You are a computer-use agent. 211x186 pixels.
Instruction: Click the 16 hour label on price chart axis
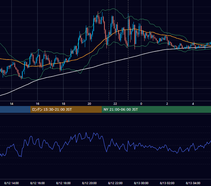click(x=38, y=104)
